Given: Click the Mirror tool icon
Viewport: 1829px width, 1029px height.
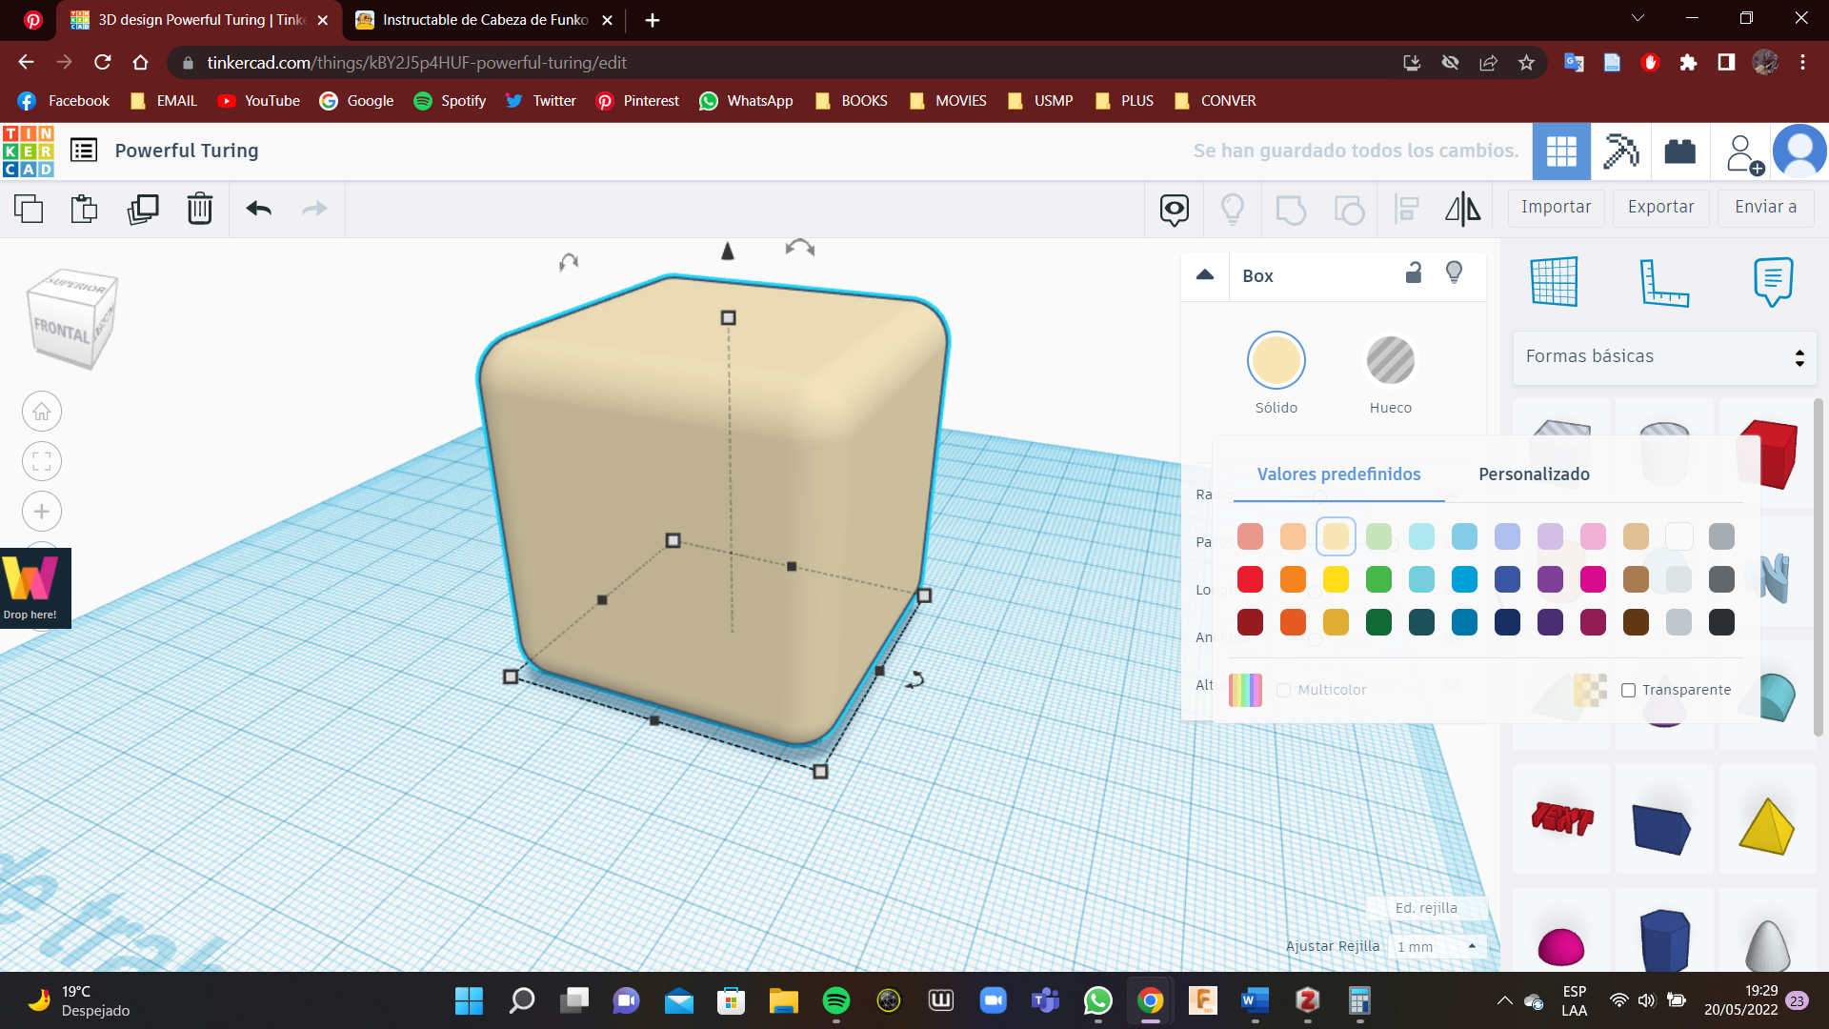Looking at the screenshot, I should coord(1462,209).
